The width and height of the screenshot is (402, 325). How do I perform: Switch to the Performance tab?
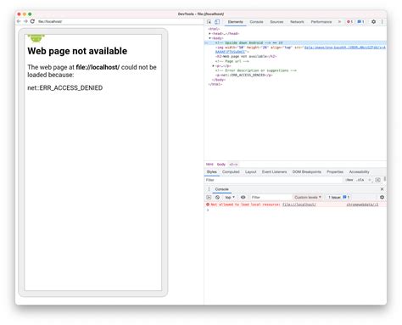click(321, 22)
